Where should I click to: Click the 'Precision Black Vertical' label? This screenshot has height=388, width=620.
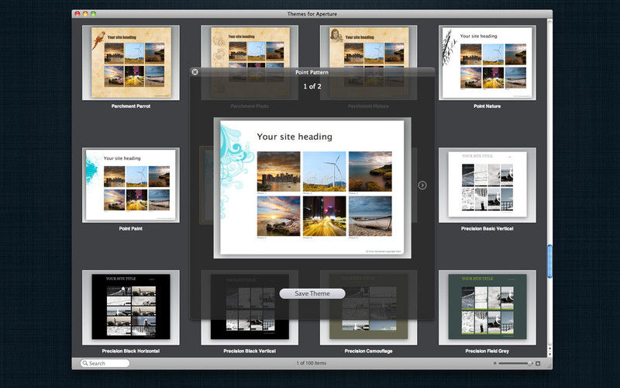pos(250,351)
